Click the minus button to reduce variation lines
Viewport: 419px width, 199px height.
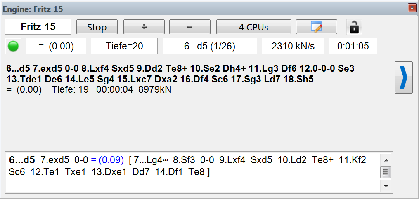(x=190, y=27)
